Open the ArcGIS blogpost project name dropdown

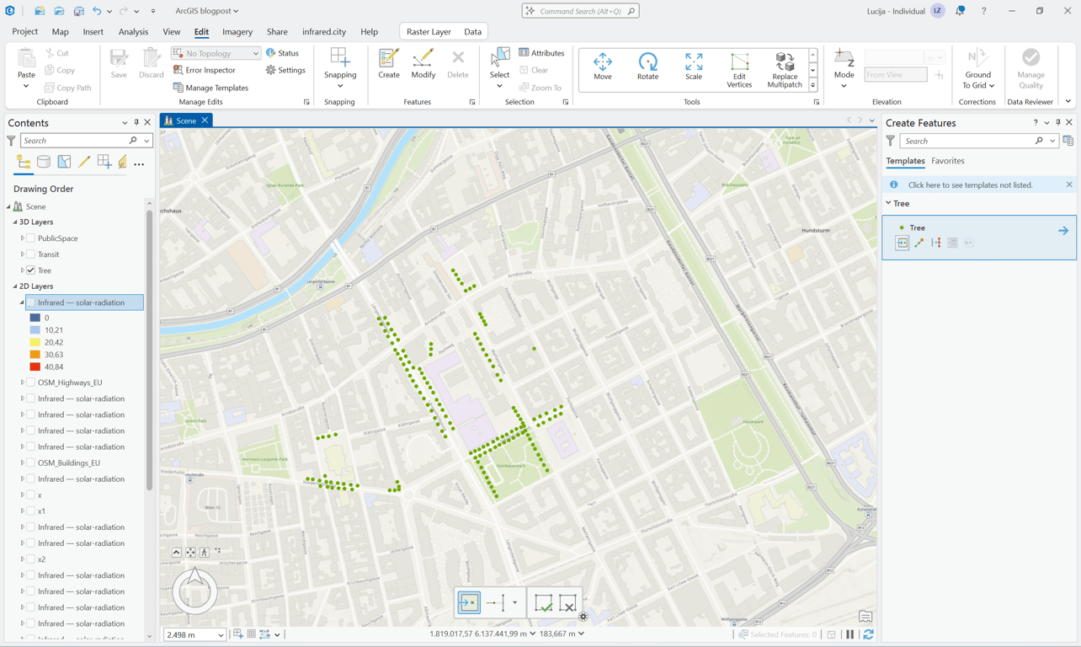click(x=207, y=11)
